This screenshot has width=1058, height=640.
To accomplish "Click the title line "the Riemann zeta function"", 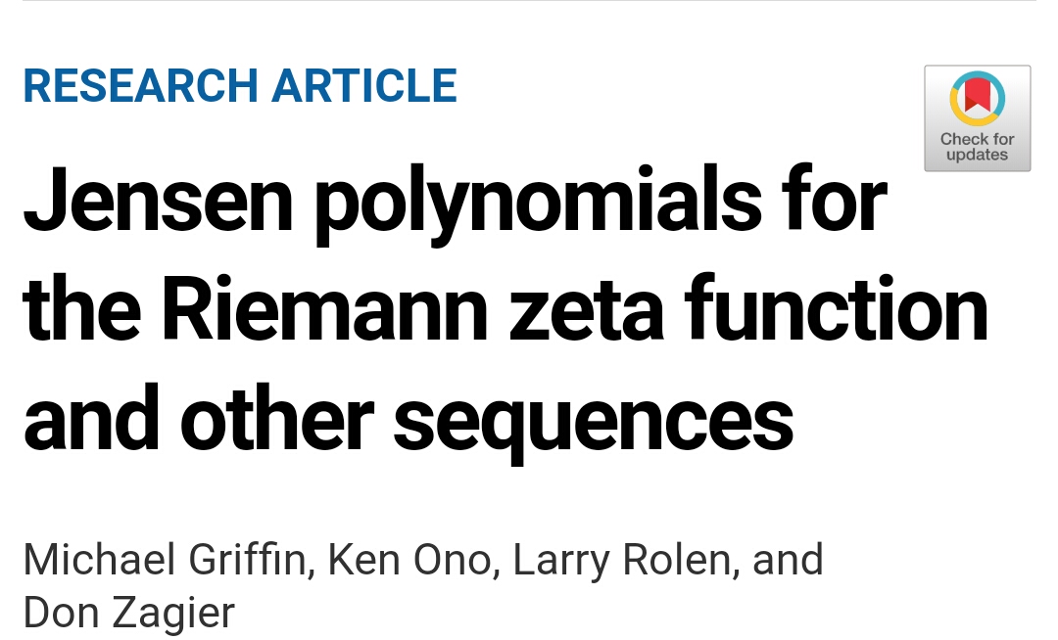I will [506, 310].
